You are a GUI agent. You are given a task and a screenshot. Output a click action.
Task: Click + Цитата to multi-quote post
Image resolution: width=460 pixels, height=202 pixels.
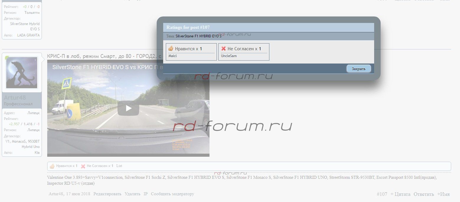[x=400, y=194]
